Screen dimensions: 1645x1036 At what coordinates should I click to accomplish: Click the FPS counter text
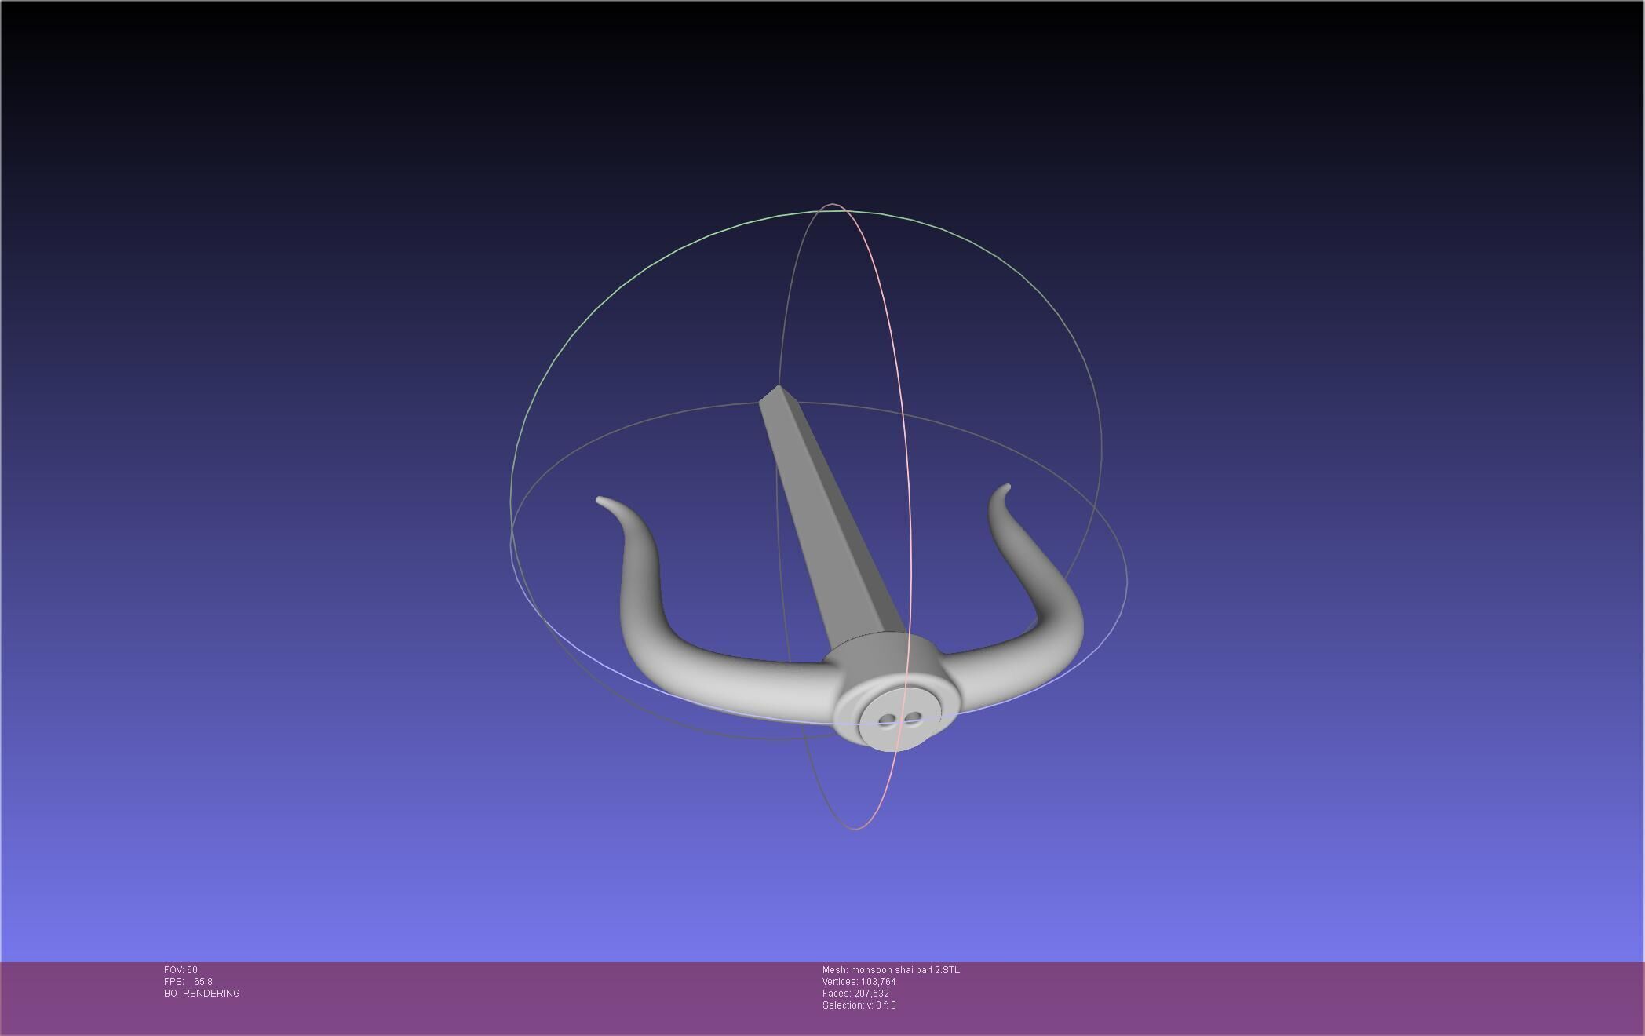pyautogui.click(x=188, y=982)
